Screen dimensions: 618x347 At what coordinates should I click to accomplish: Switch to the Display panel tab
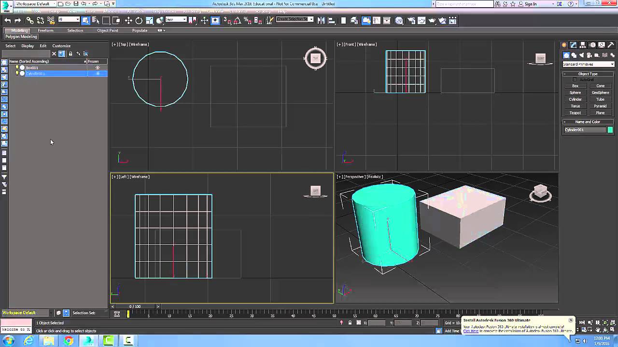tap(602, 45)
